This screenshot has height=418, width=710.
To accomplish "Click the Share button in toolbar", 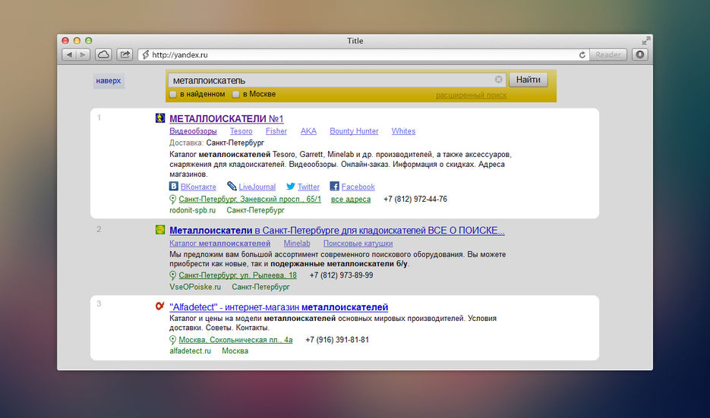I will [125, 55].
